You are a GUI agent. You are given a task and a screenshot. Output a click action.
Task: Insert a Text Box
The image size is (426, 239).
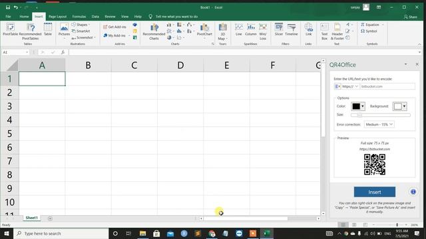coord(324,31)
